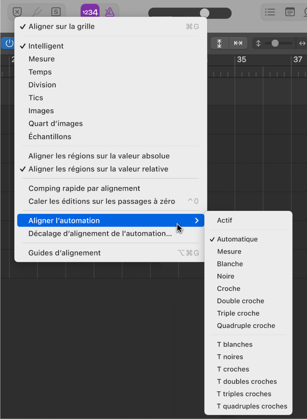Uncheck Aligner sur la grille
This screenshot has height=419, width=307.
[x=61, y=26]
